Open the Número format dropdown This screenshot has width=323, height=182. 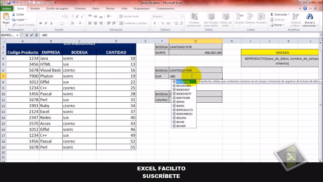(182, 16)
